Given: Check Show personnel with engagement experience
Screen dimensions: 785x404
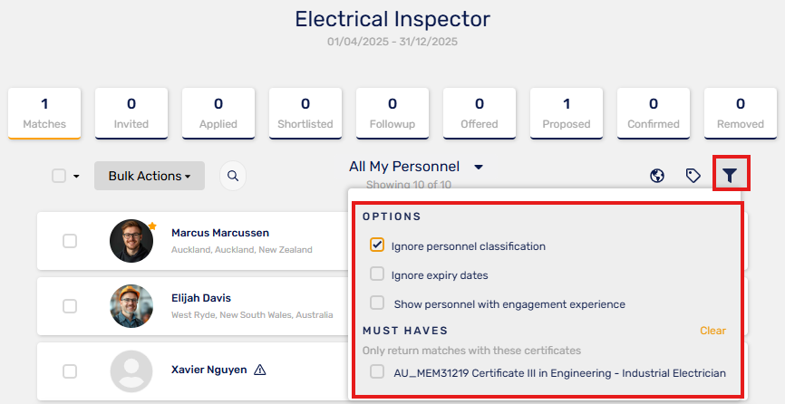Looking at the screenshot, I should [377, 303].
